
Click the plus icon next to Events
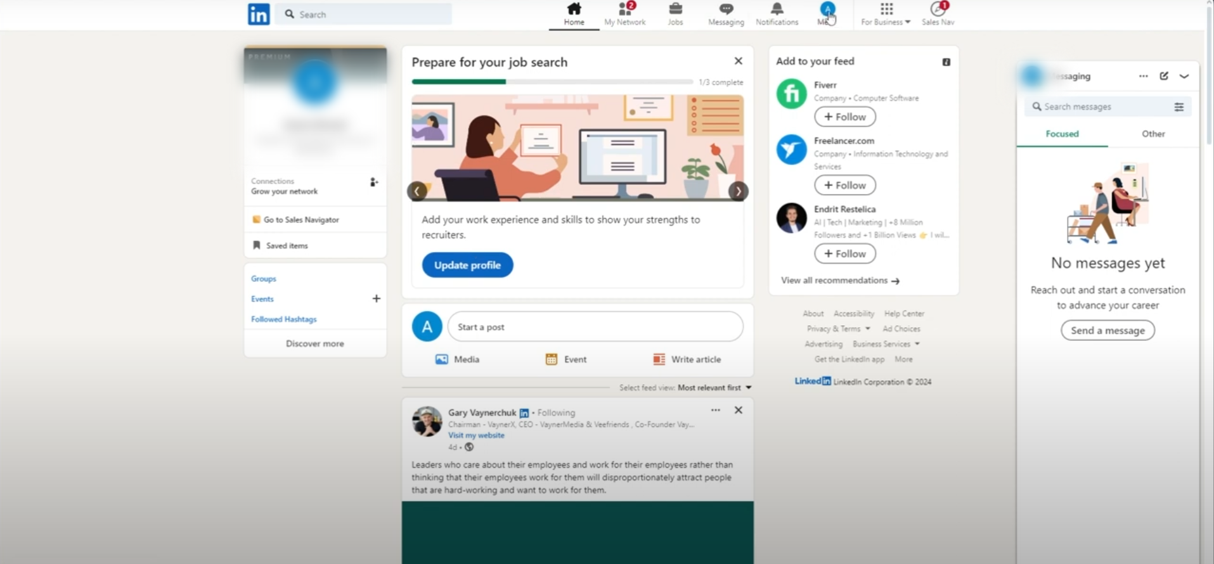pos(376,298)
